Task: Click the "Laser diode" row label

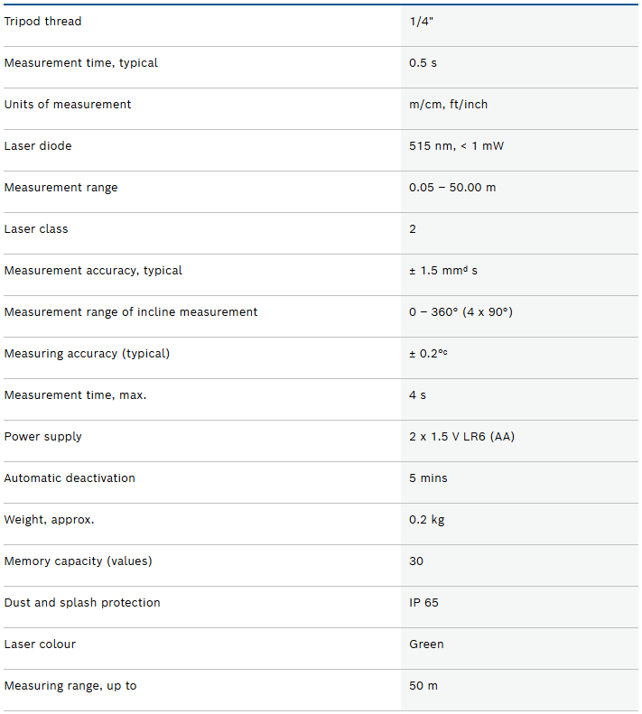Action: [38, 146]
